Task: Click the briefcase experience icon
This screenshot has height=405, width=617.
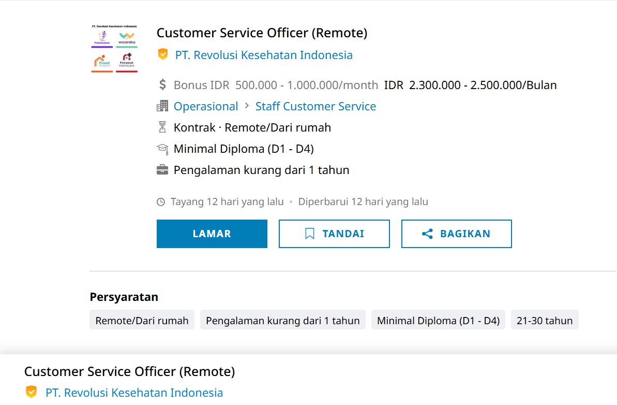Action: [162, 170]
